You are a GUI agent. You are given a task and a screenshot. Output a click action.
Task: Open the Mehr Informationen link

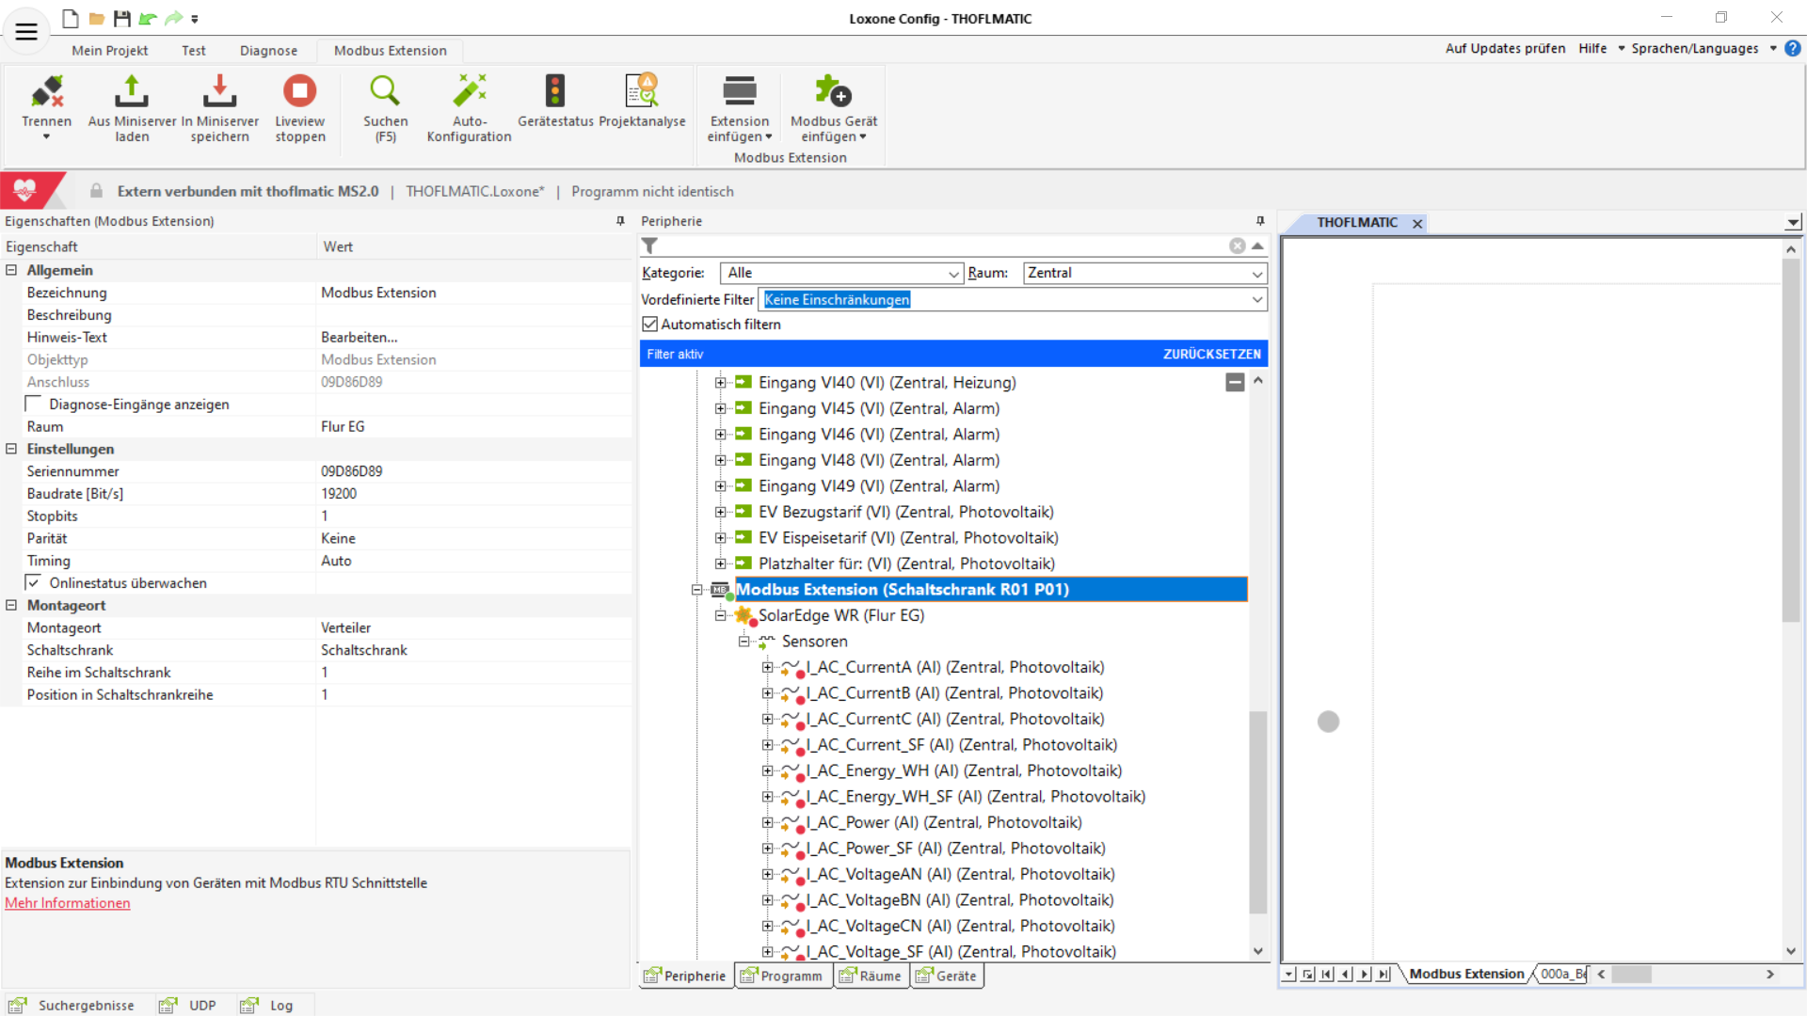[x=68, y=903]
